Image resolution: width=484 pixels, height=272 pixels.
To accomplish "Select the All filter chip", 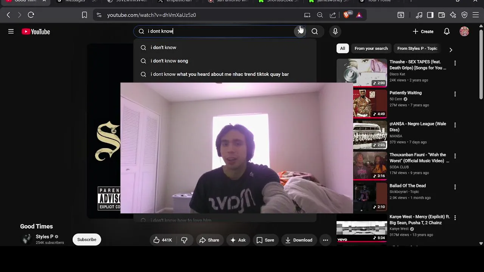I will click(x=342, y=48).
